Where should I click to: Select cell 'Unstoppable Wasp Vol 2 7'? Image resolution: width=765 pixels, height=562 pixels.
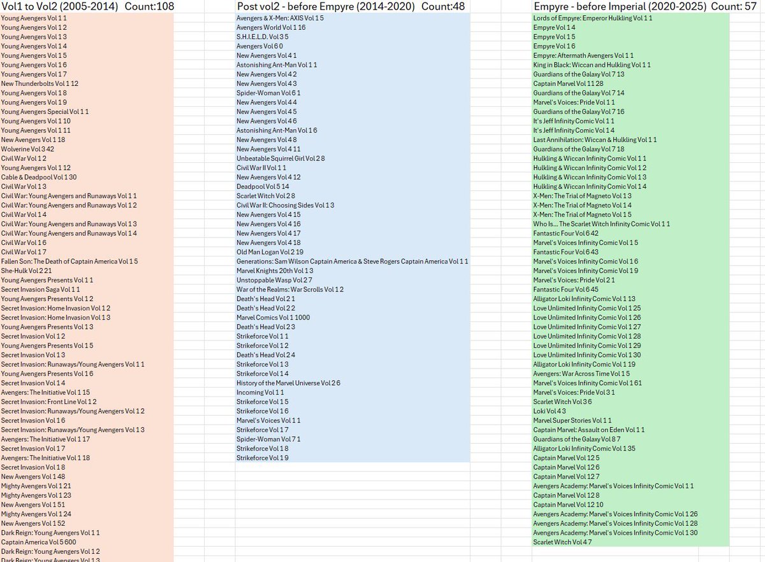click(353, 280)
